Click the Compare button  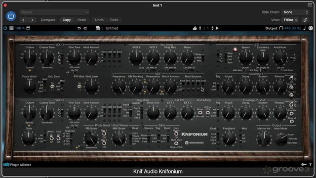48,20
